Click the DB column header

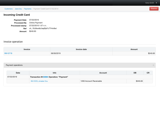point(135,73)
